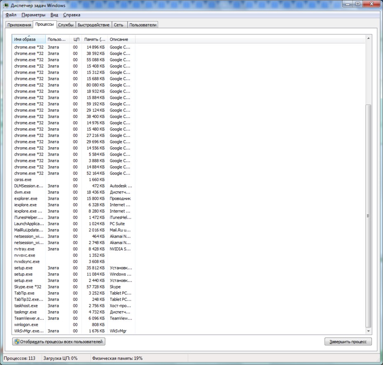Select setup.exe using 2 440 КБ
Screen dimensions: 383x365
tap(73, 281)
